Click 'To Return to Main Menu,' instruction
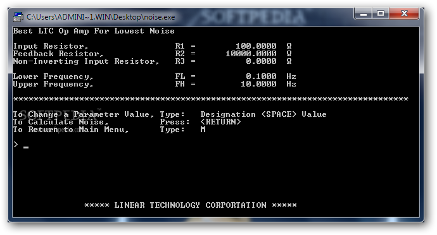Screen dimensions: 437x235 click(x=71, y=130)
